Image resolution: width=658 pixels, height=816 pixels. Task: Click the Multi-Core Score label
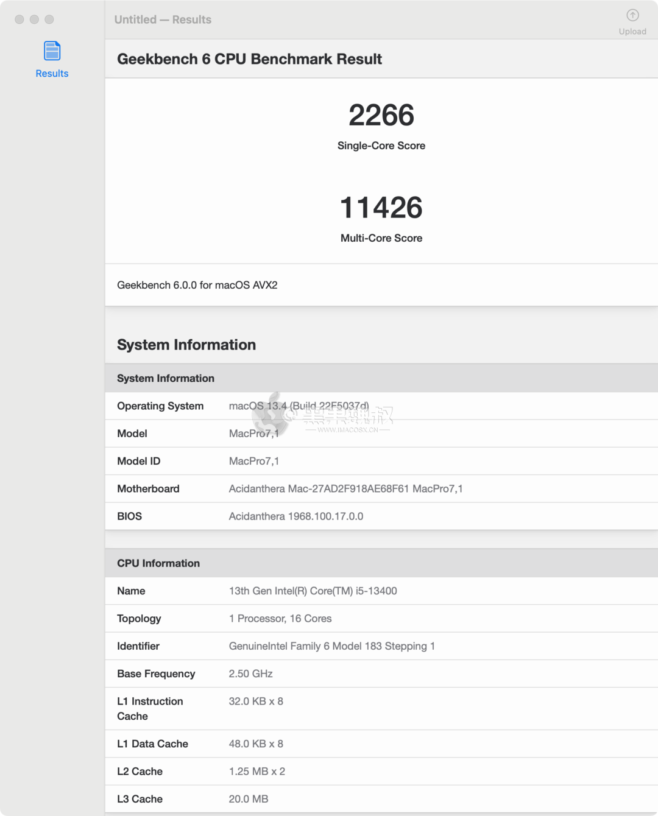(381, 238)
